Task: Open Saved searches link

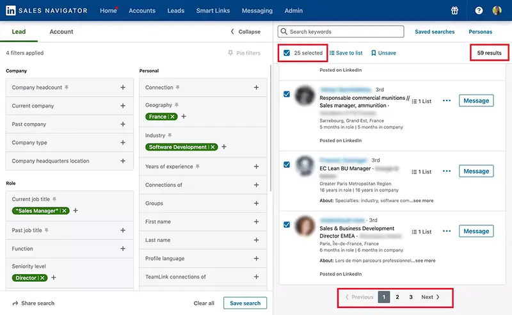Action: point(435,32)
